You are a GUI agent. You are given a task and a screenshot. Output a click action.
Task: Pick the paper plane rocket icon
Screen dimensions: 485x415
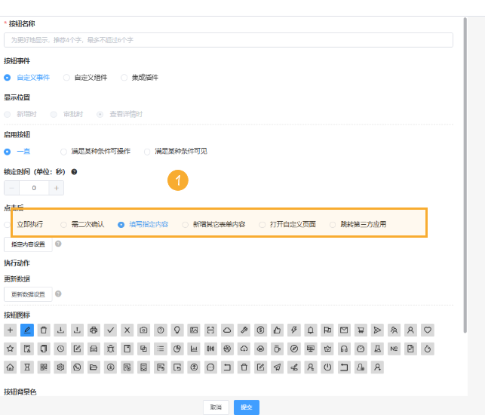pos(278,367)
